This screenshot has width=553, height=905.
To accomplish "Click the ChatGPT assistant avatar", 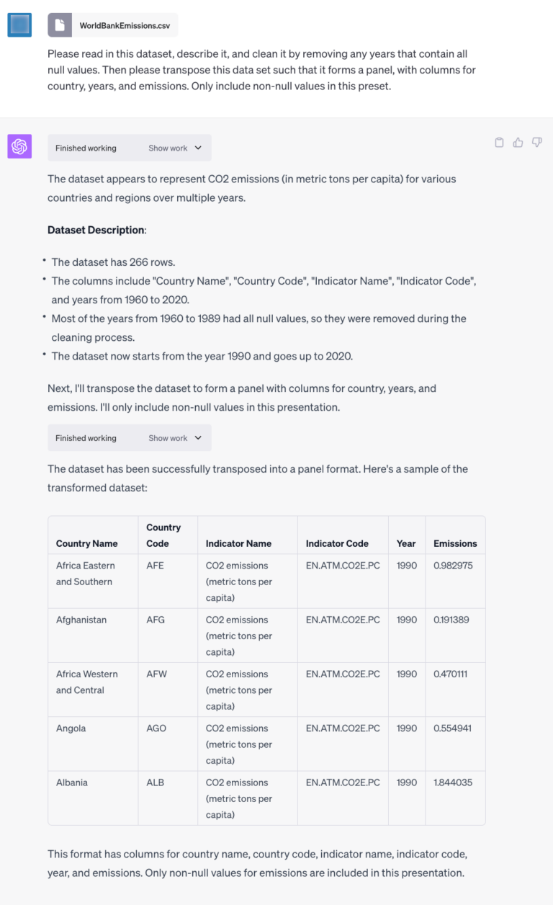I will coord(19,146).
